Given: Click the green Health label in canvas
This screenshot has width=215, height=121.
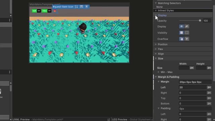Looking at the screenshot, I should (x=34, y=11).
